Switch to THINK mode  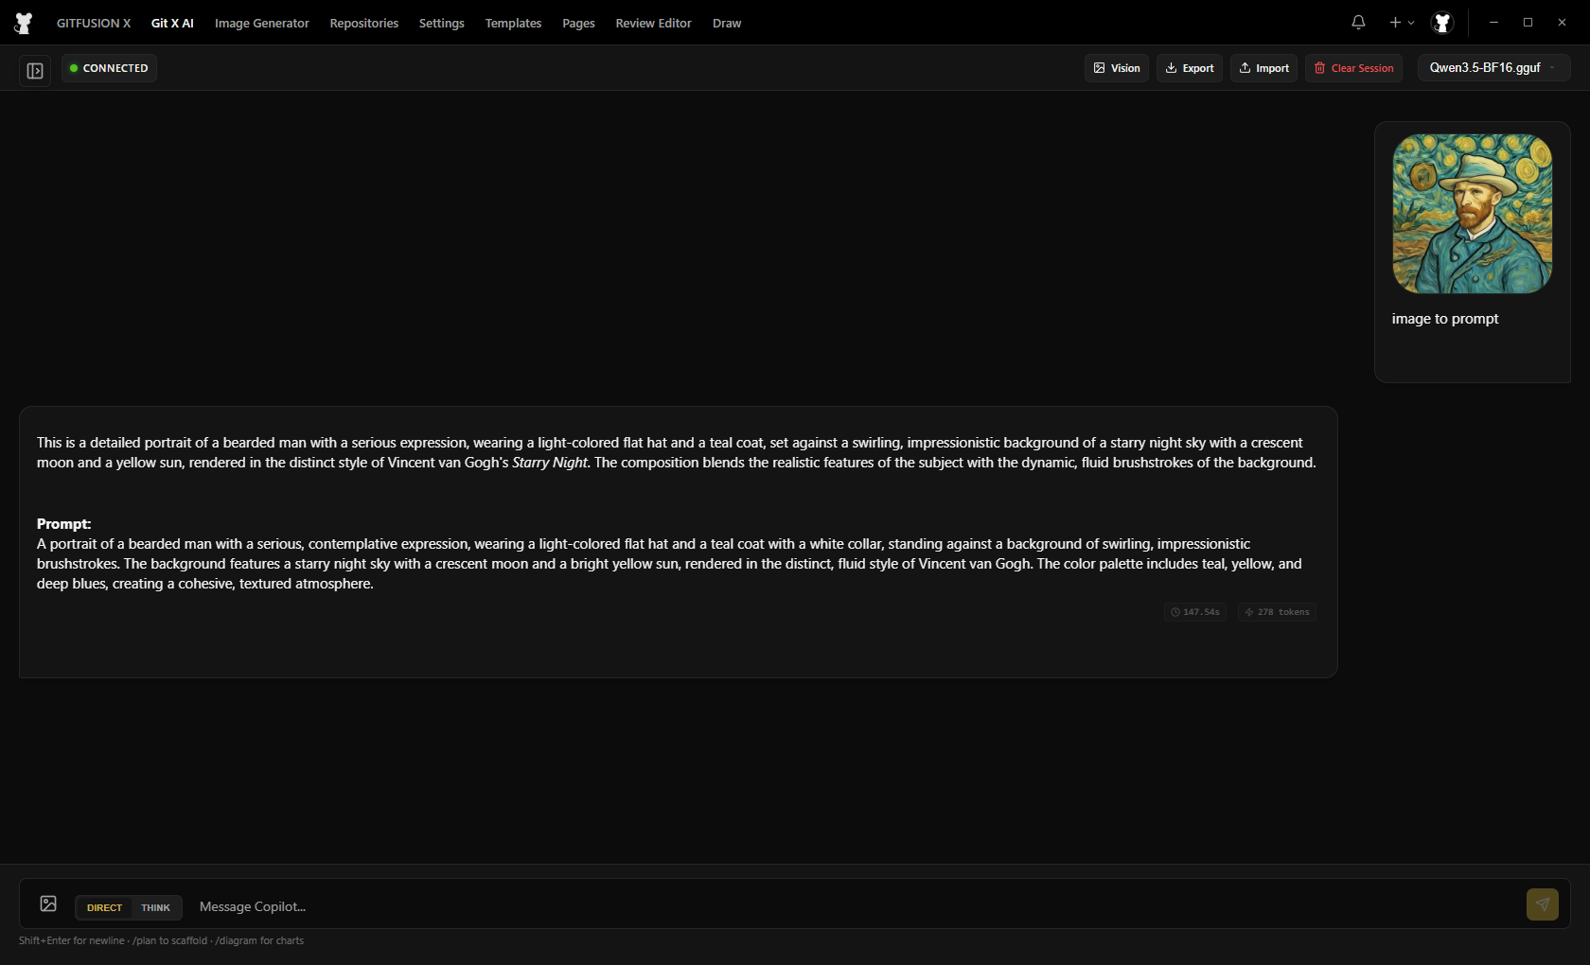[x=155, y=907]
